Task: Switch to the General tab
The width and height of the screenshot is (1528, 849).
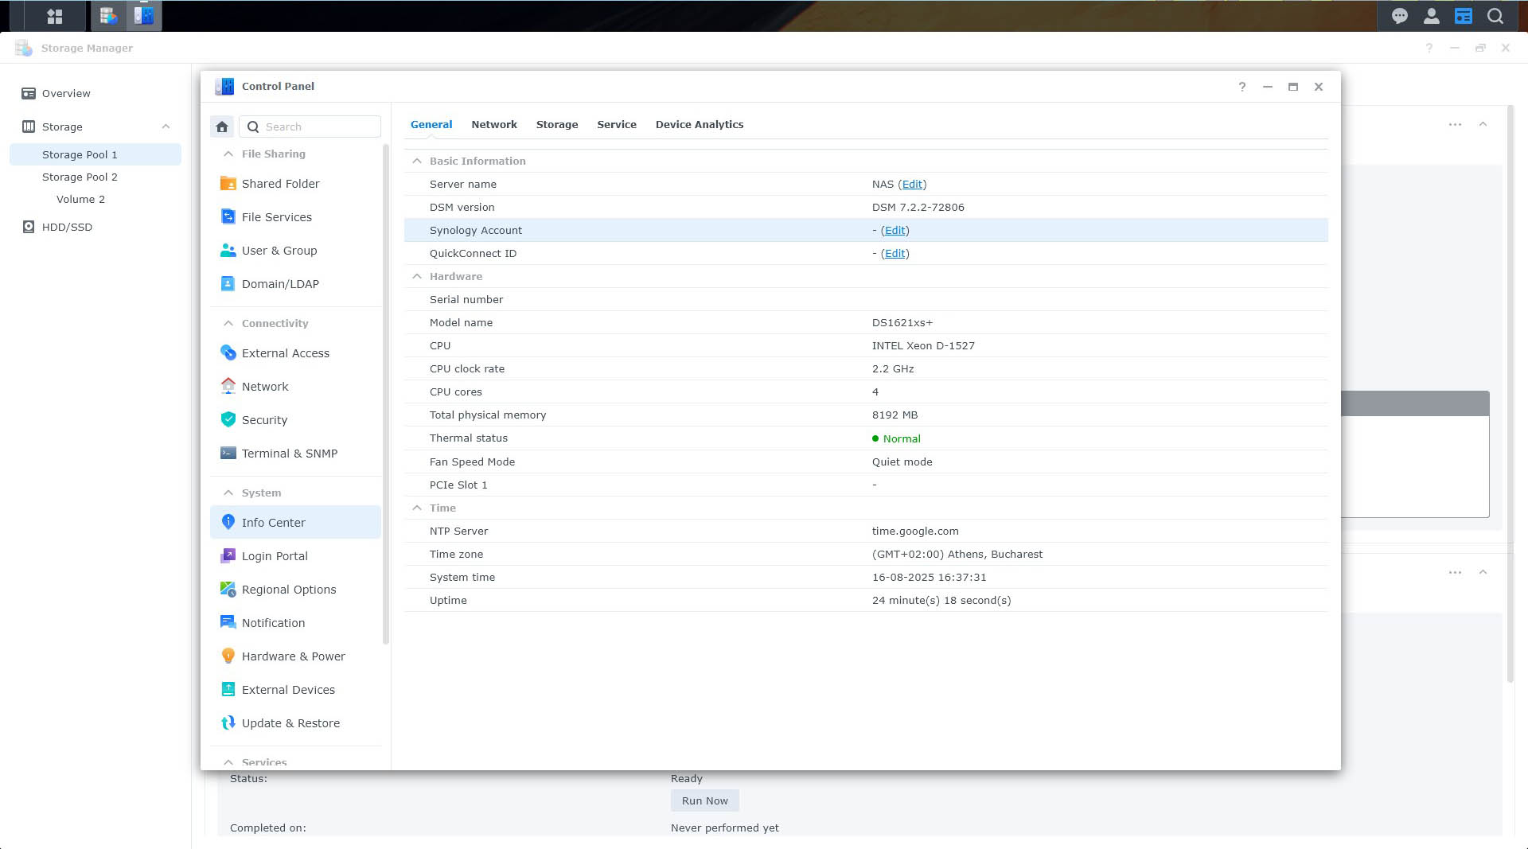Action: pos(431,125)
